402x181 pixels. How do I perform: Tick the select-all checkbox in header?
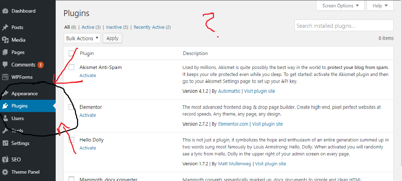coord(71,53)
